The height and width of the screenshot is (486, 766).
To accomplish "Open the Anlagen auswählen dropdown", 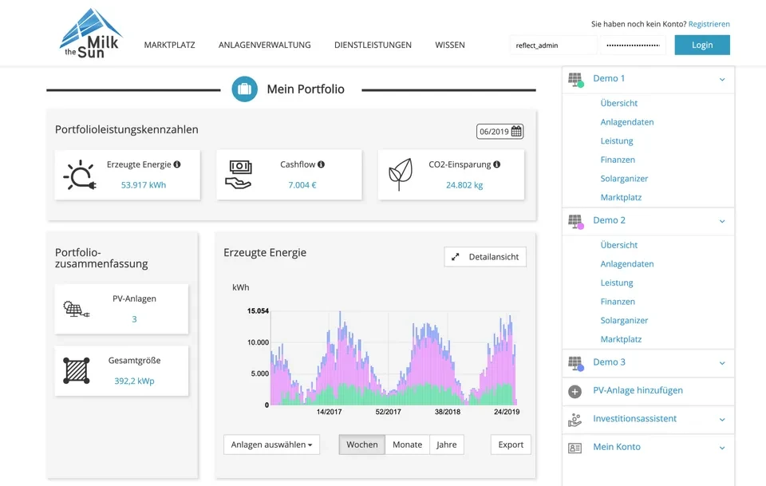I will point(271,445).
